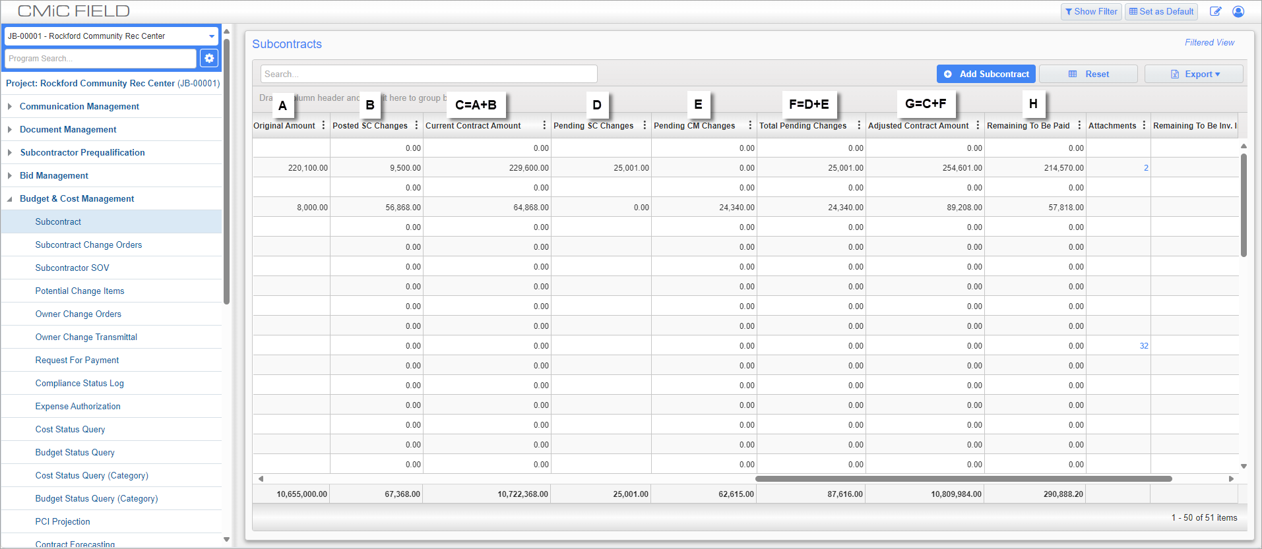Open Total Pending Changes column menu dots
The height and width of the screenshot is (549, 1262).
pyautogui.click(x=859, y=125)
